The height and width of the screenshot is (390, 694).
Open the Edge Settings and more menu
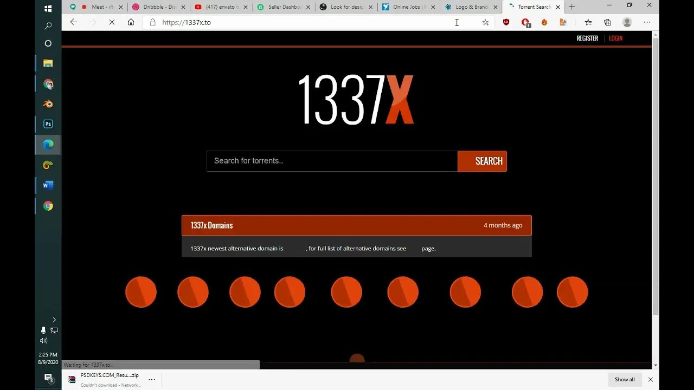coord(647,22)
